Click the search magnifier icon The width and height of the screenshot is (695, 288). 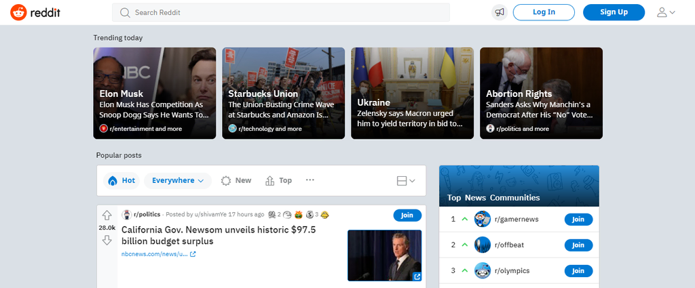[126, 12]
